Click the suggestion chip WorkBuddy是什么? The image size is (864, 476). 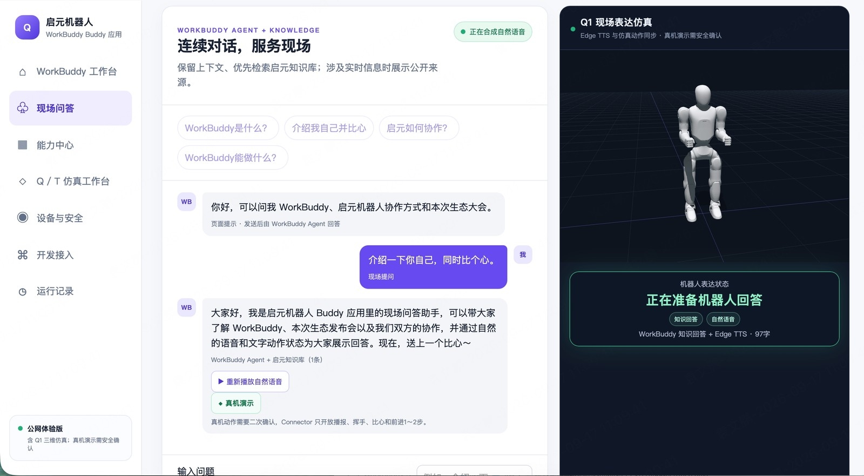coord(228,128)
